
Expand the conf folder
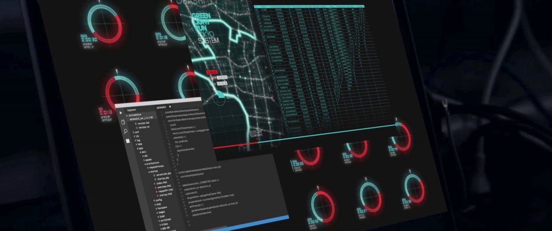136,132
